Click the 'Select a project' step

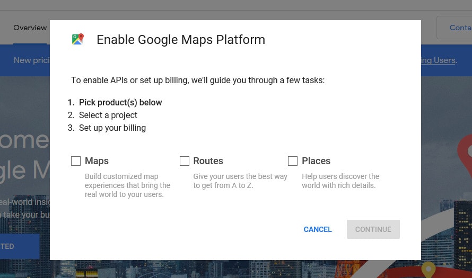point(108,115)
